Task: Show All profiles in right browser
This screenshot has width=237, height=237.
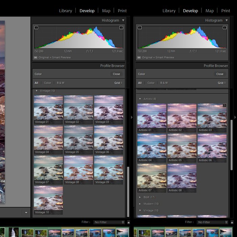Action: tap(140, 83)
